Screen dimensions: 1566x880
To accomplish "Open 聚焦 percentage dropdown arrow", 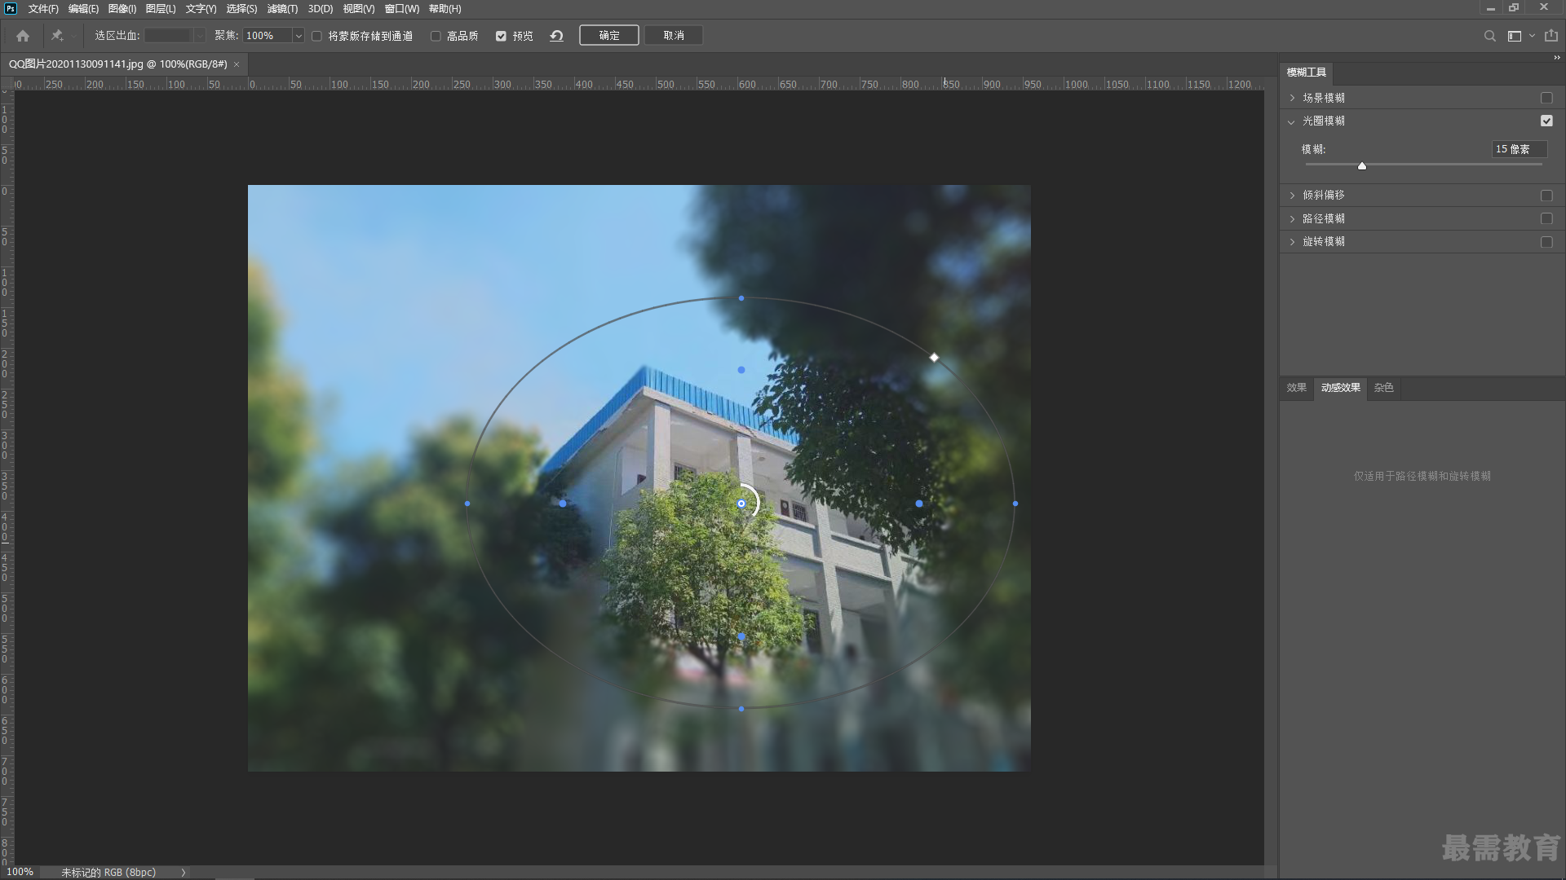I will (x=299, y=36).
